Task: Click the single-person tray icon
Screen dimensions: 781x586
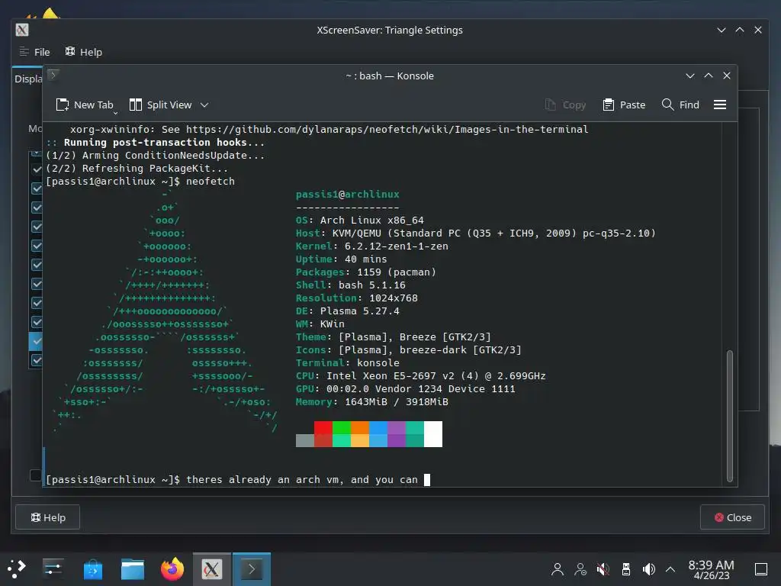Action: pos(558,569)
